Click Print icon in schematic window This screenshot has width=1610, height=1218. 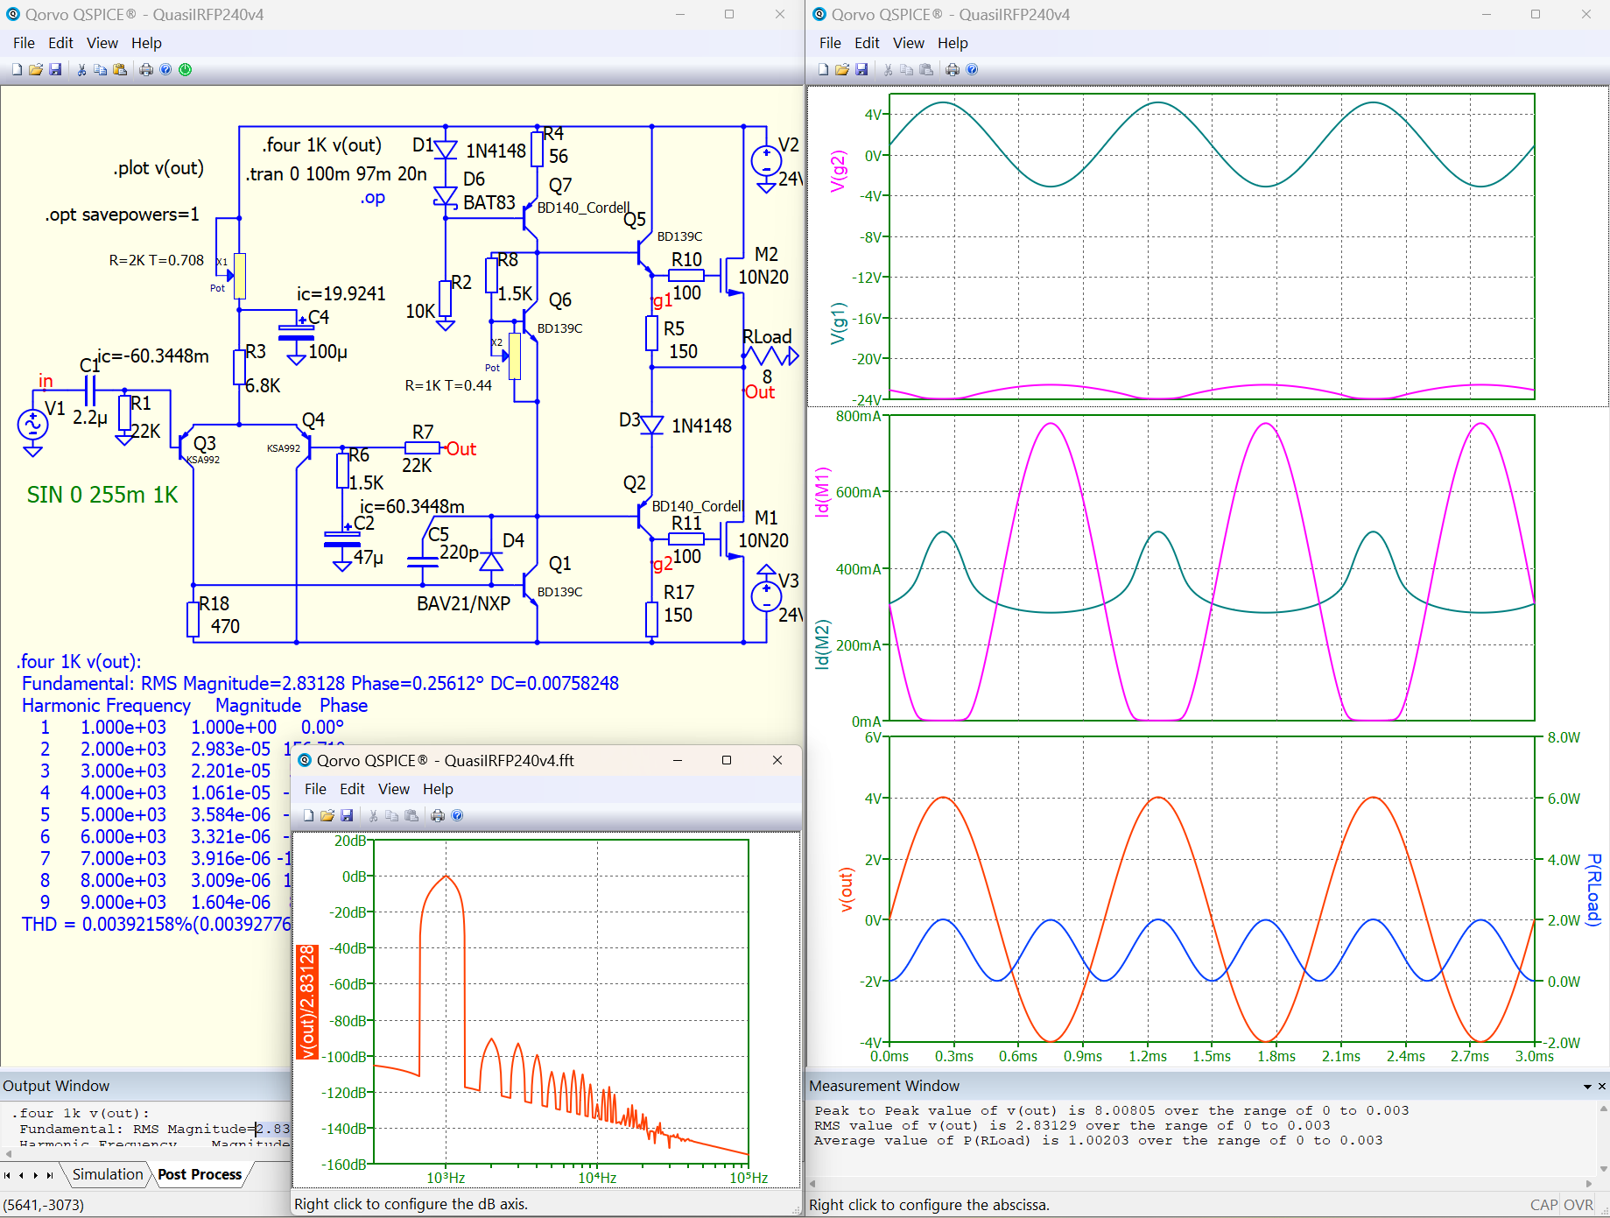pyautogui.click(x=146, y=70)
